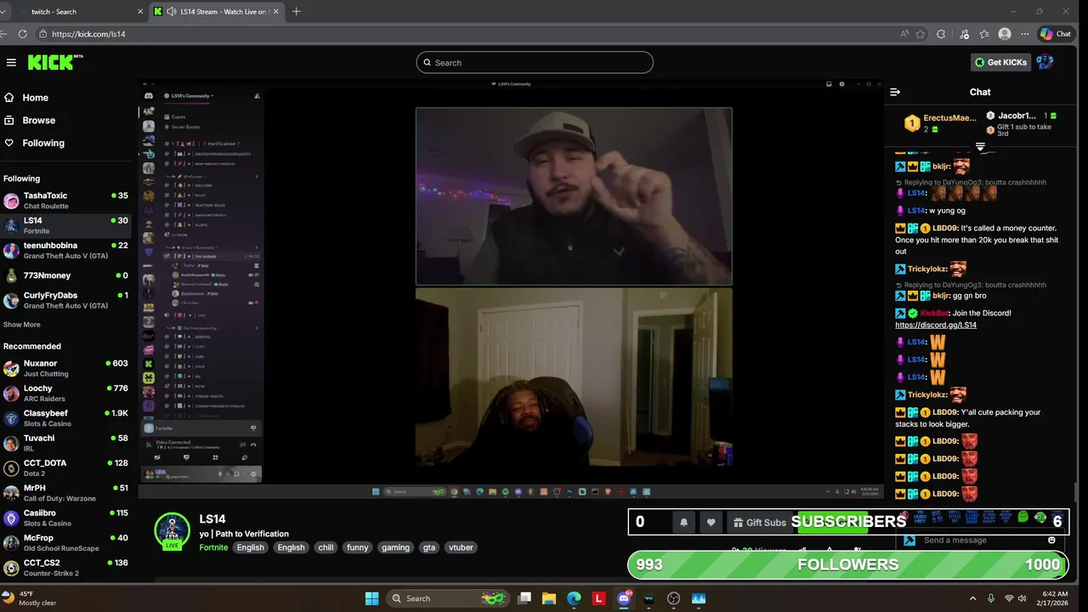Open the Casilbro channel
The height and width of the screenshot is (612, 1088).
click(66, 518)
